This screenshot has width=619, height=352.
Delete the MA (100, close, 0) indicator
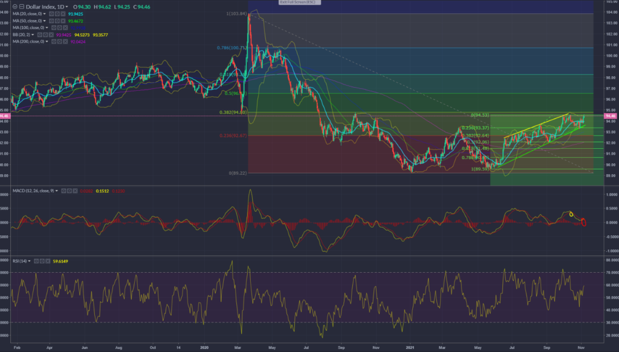pos(65,28)
